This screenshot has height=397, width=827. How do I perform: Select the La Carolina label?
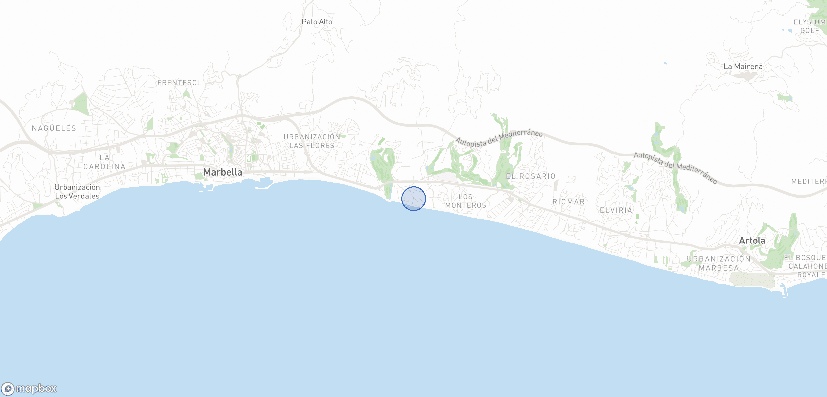(105, 162)
